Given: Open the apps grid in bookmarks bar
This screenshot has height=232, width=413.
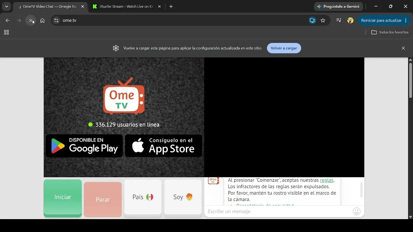Looking at the screenshot, I should tap(6, 32).
